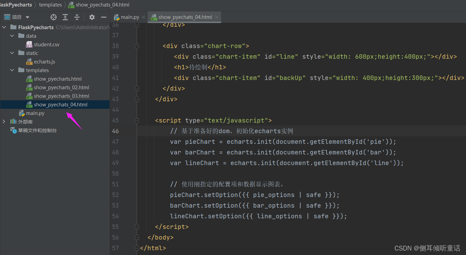Click the scratches and consoles icon

coord(13,130)
